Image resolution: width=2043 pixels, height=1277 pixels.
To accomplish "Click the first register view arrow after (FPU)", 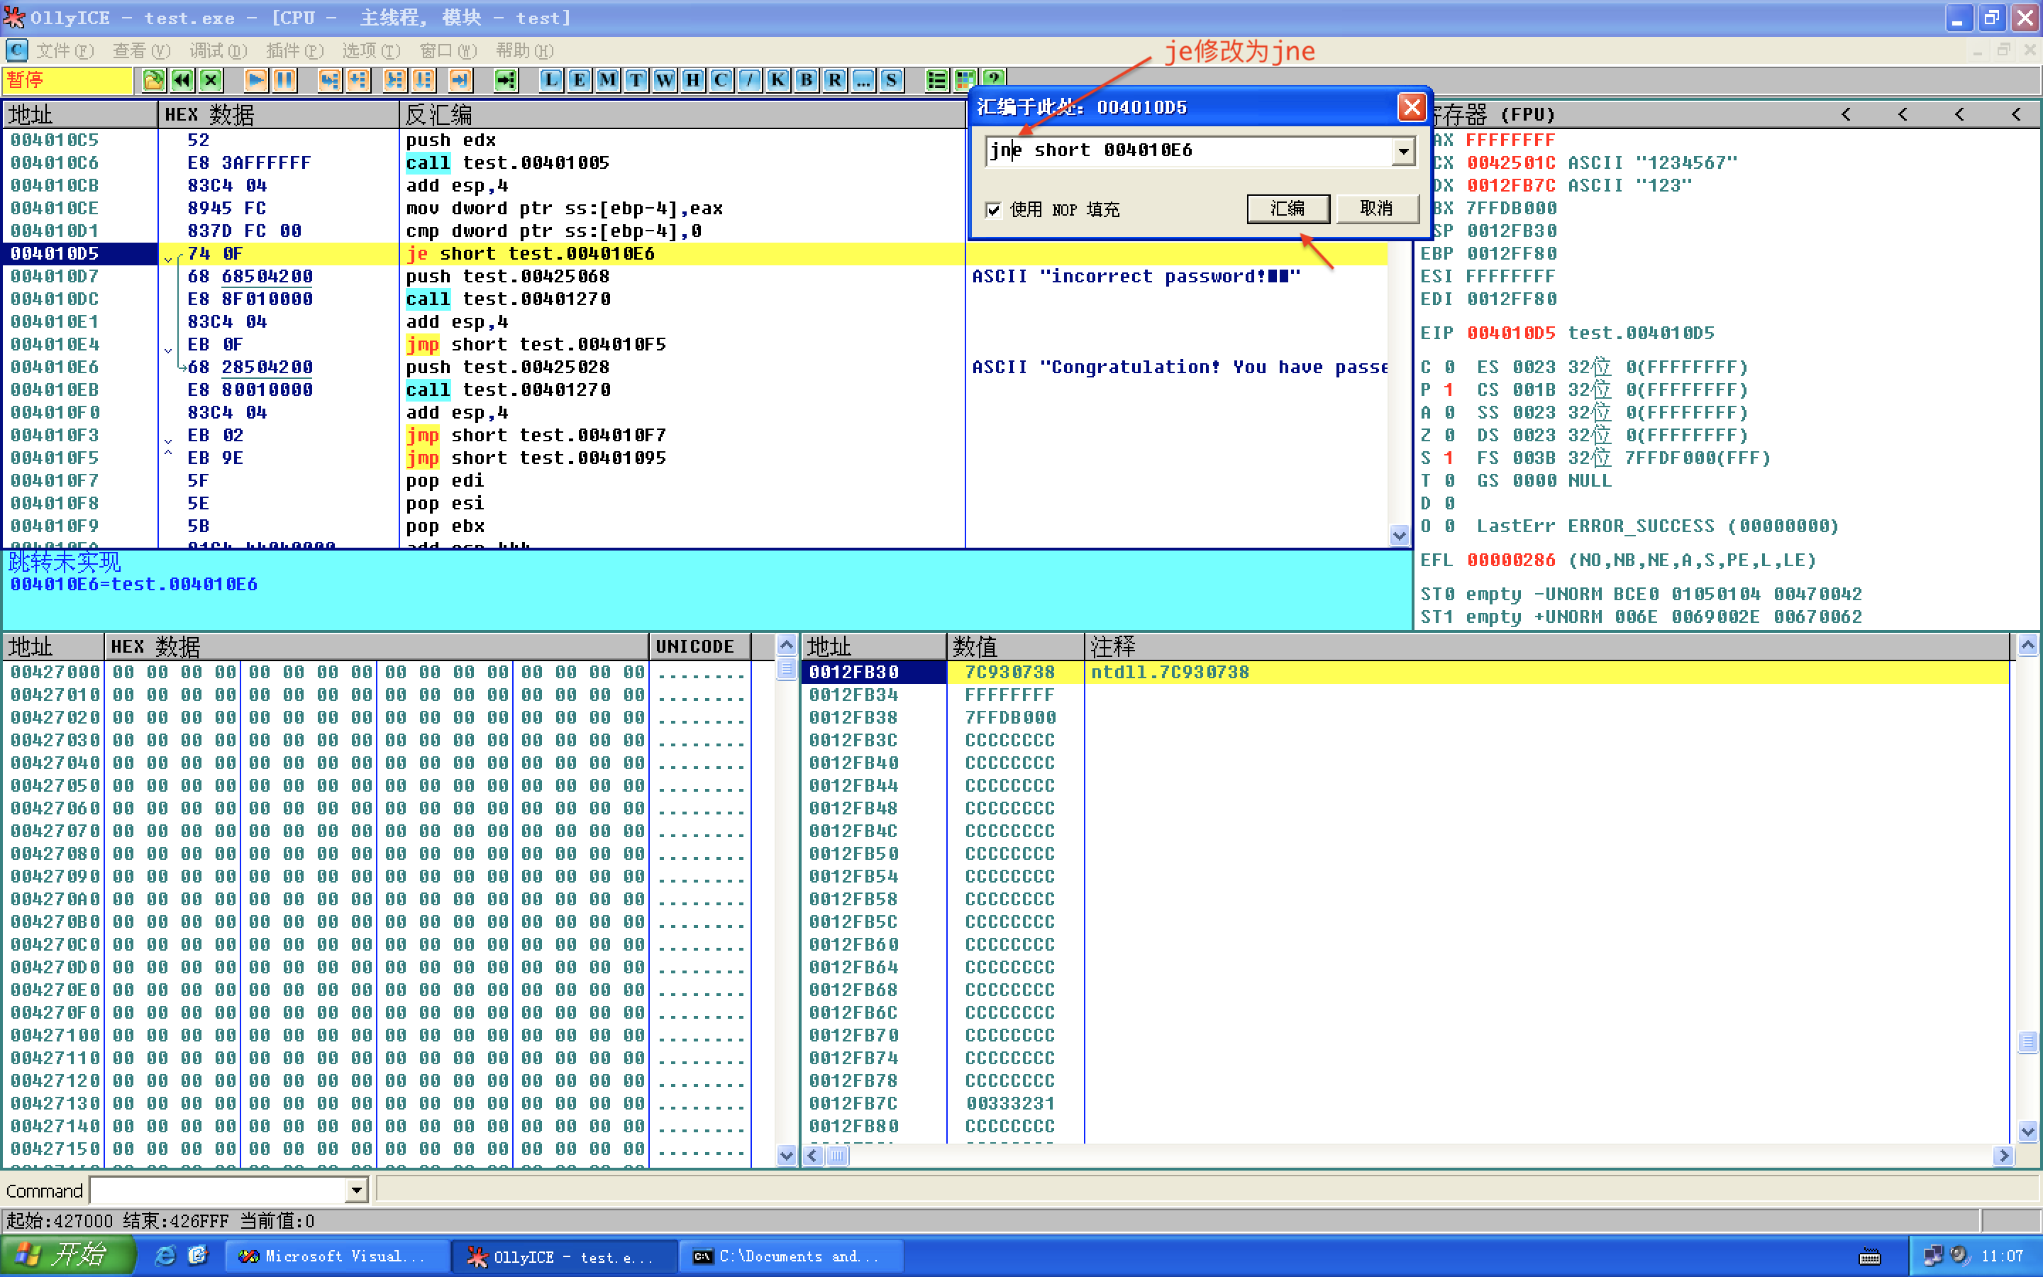I will pos(1847,114).
